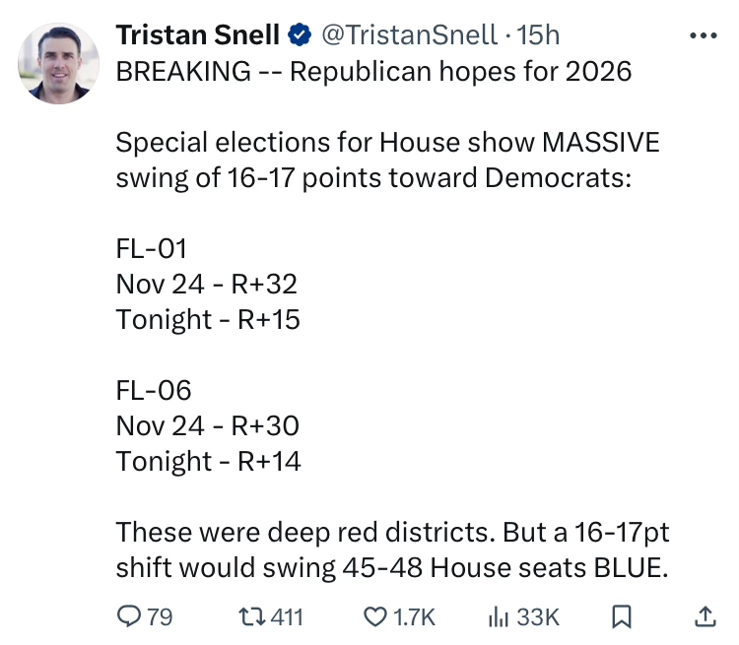Click the 411 reposts count
This screenshot has width=739, height=645.
[287, 616]
